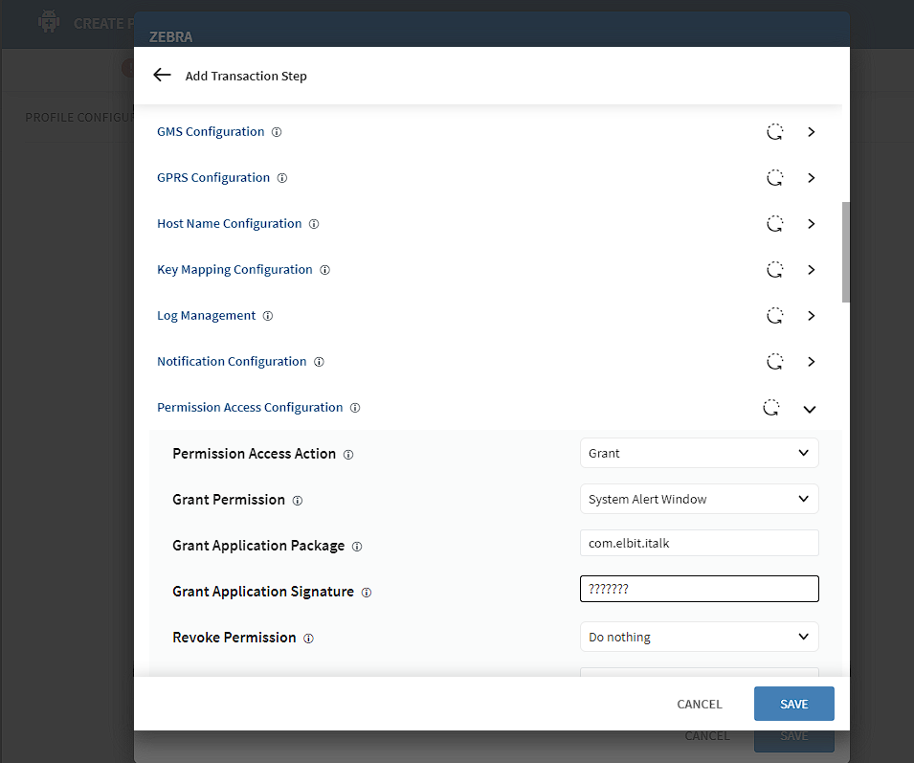Expand the Notification Configuration section arrow
The width and height of the screenshot is (914, 763).
tap(811, 362)
